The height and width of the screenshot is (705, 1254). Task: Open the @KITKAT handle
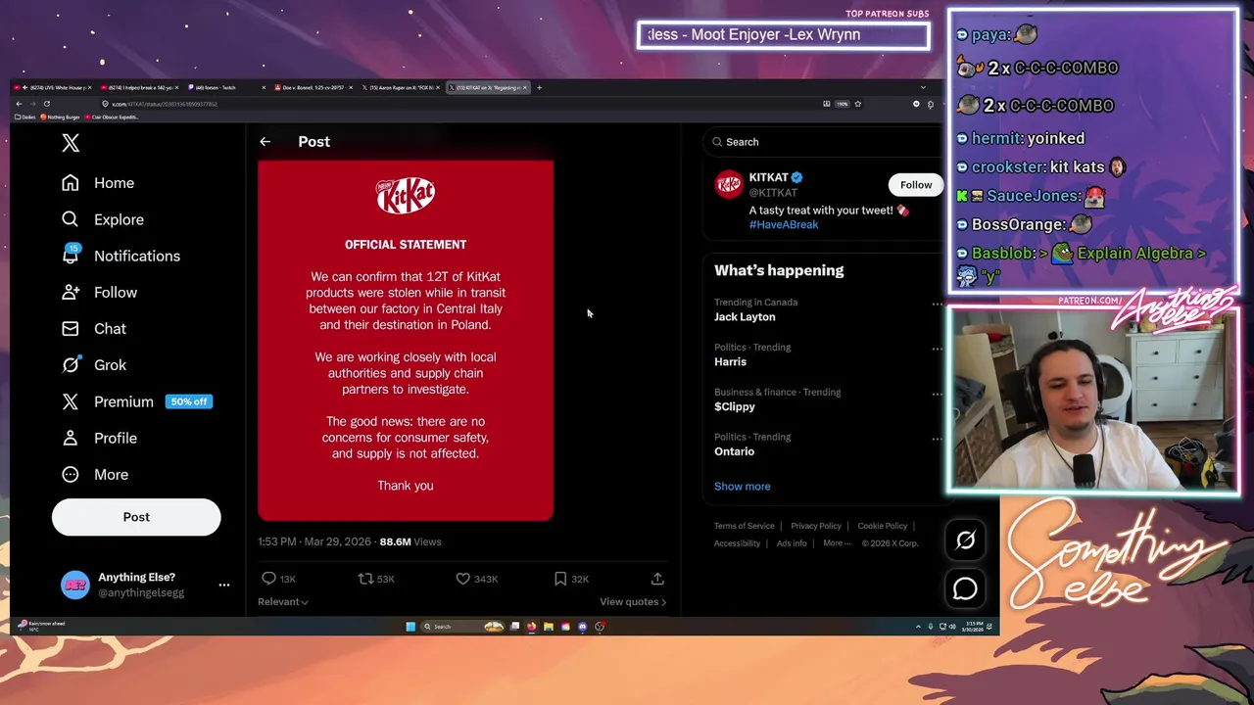tap(773, 192)
